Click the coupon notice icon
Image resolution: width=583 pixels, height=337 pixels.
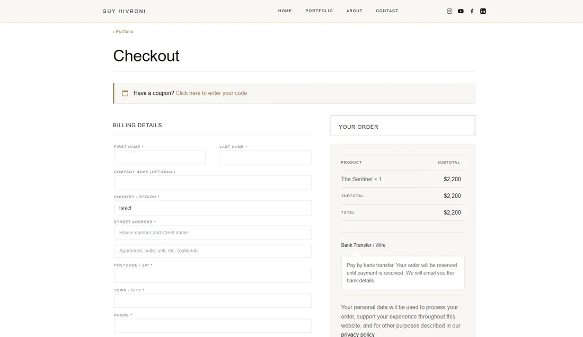[x=125, y=93]
